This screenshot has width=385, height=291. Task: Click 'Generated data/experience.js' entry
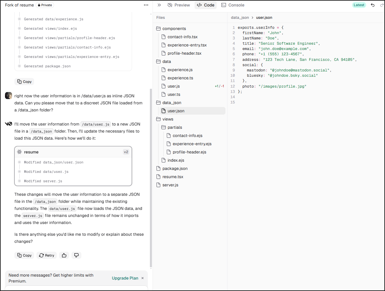[53, 19]
